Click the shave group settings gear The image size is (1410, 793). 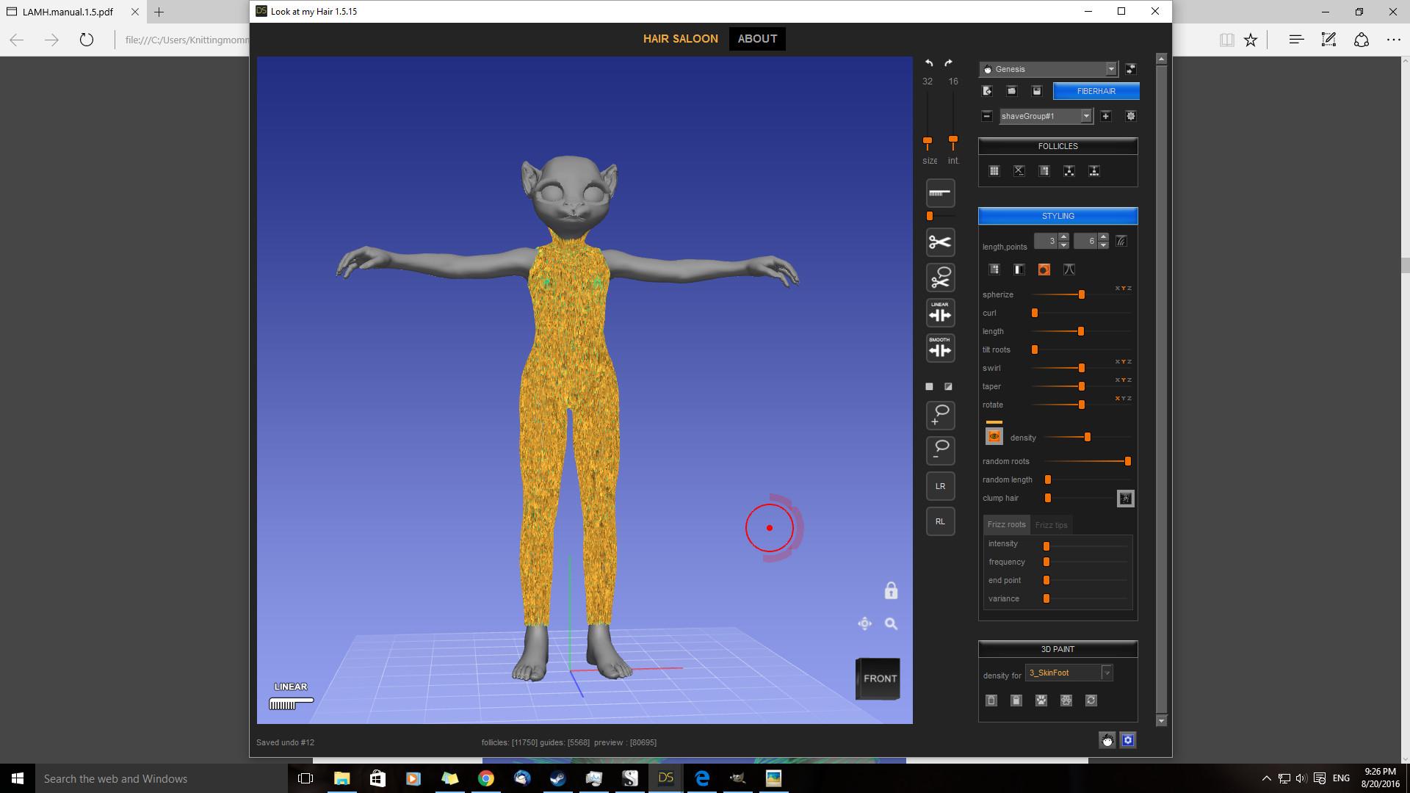[x=1130, y=116]
